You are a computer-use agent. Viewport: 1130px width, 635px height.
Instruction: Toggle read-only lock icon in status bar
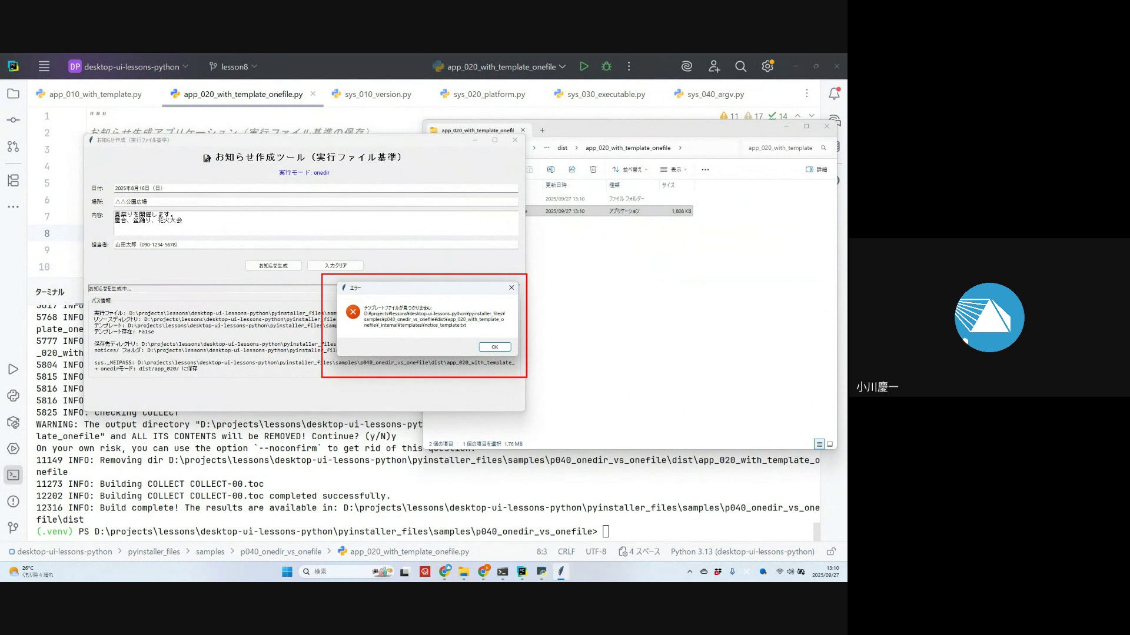click(x=831, y=552)
